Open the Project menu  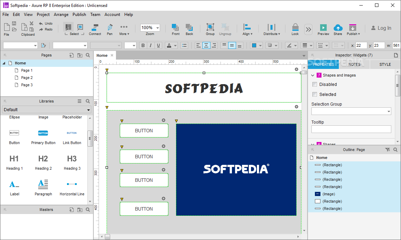click(x=43, y=15)
